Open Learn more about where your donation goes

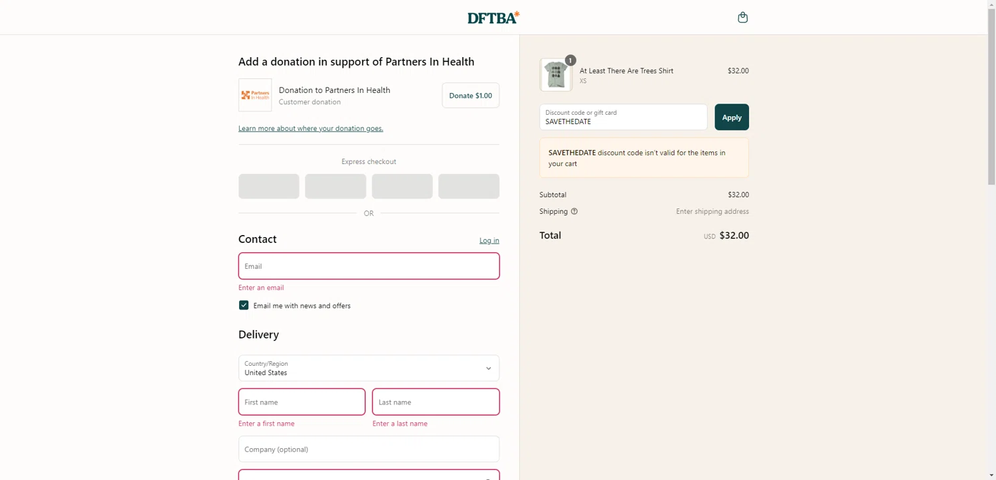point(311,128)
